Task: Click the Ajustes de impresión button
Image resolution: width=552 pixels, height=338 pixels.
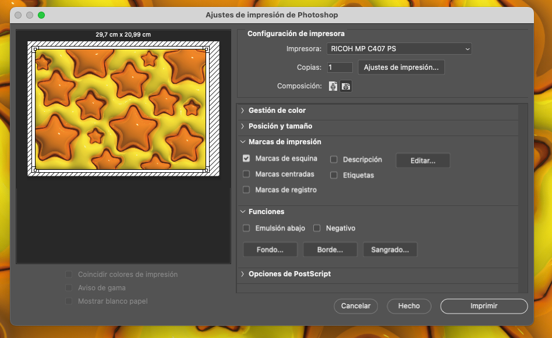Action: 401,67
